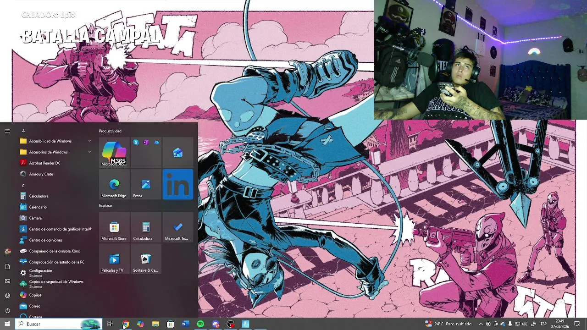
Task: Open the Fortnite taskbar icon
Action: click(x=245, y=324)
